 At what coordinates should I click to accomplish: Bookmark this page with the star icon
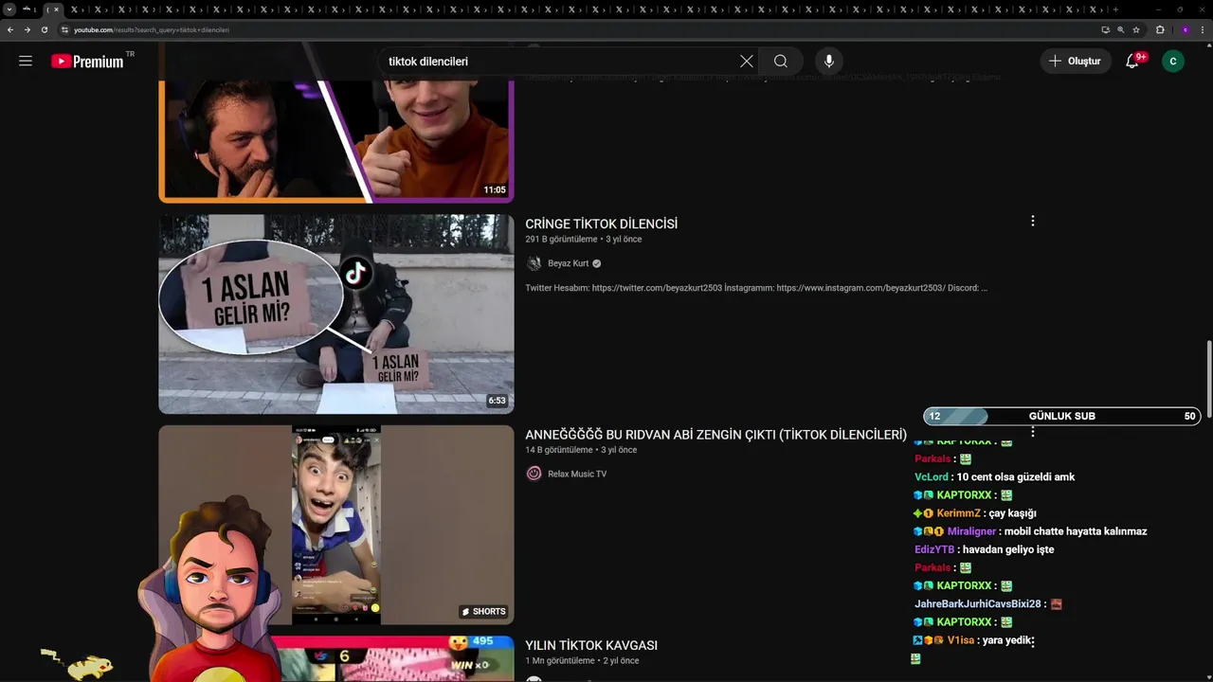(1136, 29)
